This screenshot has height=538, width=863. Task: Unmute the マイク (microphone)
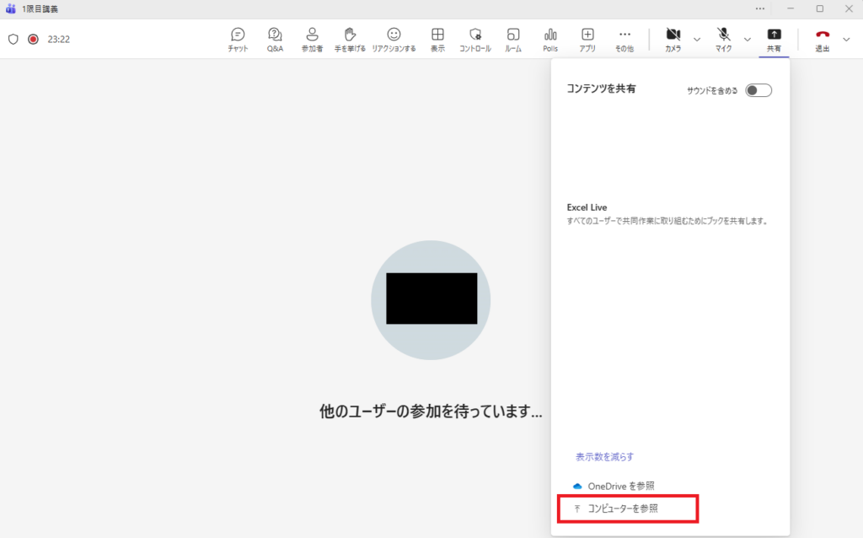[723, 39]
